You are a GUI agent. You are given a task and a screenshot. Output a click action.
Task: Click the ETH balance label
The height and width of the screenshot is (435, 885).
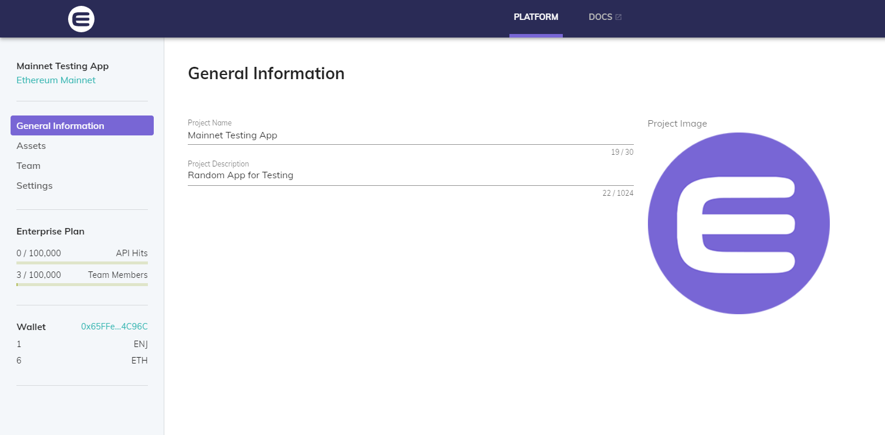click(140, 361)
